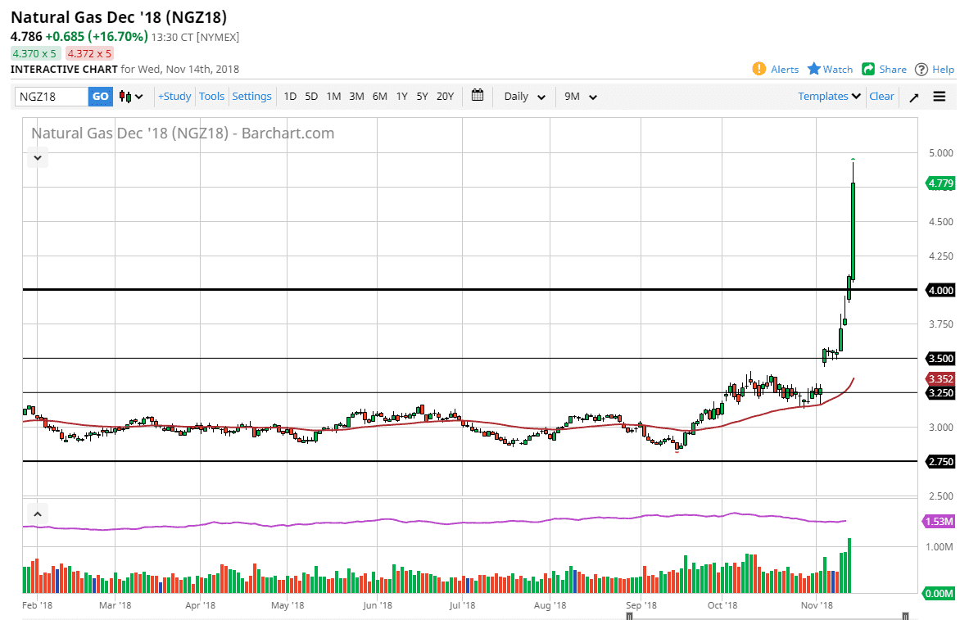Click the Clear link
960x620 pixels.
(x=881, y=96)
